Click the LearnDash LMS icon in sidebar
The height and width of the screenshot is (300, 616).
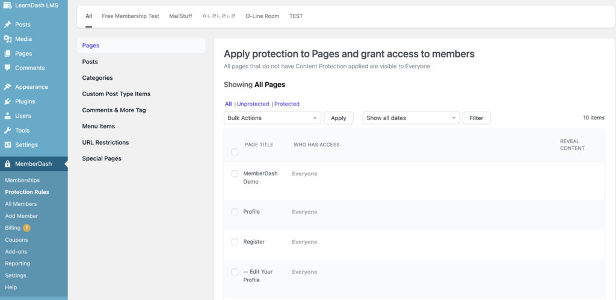tap(7, 5)
